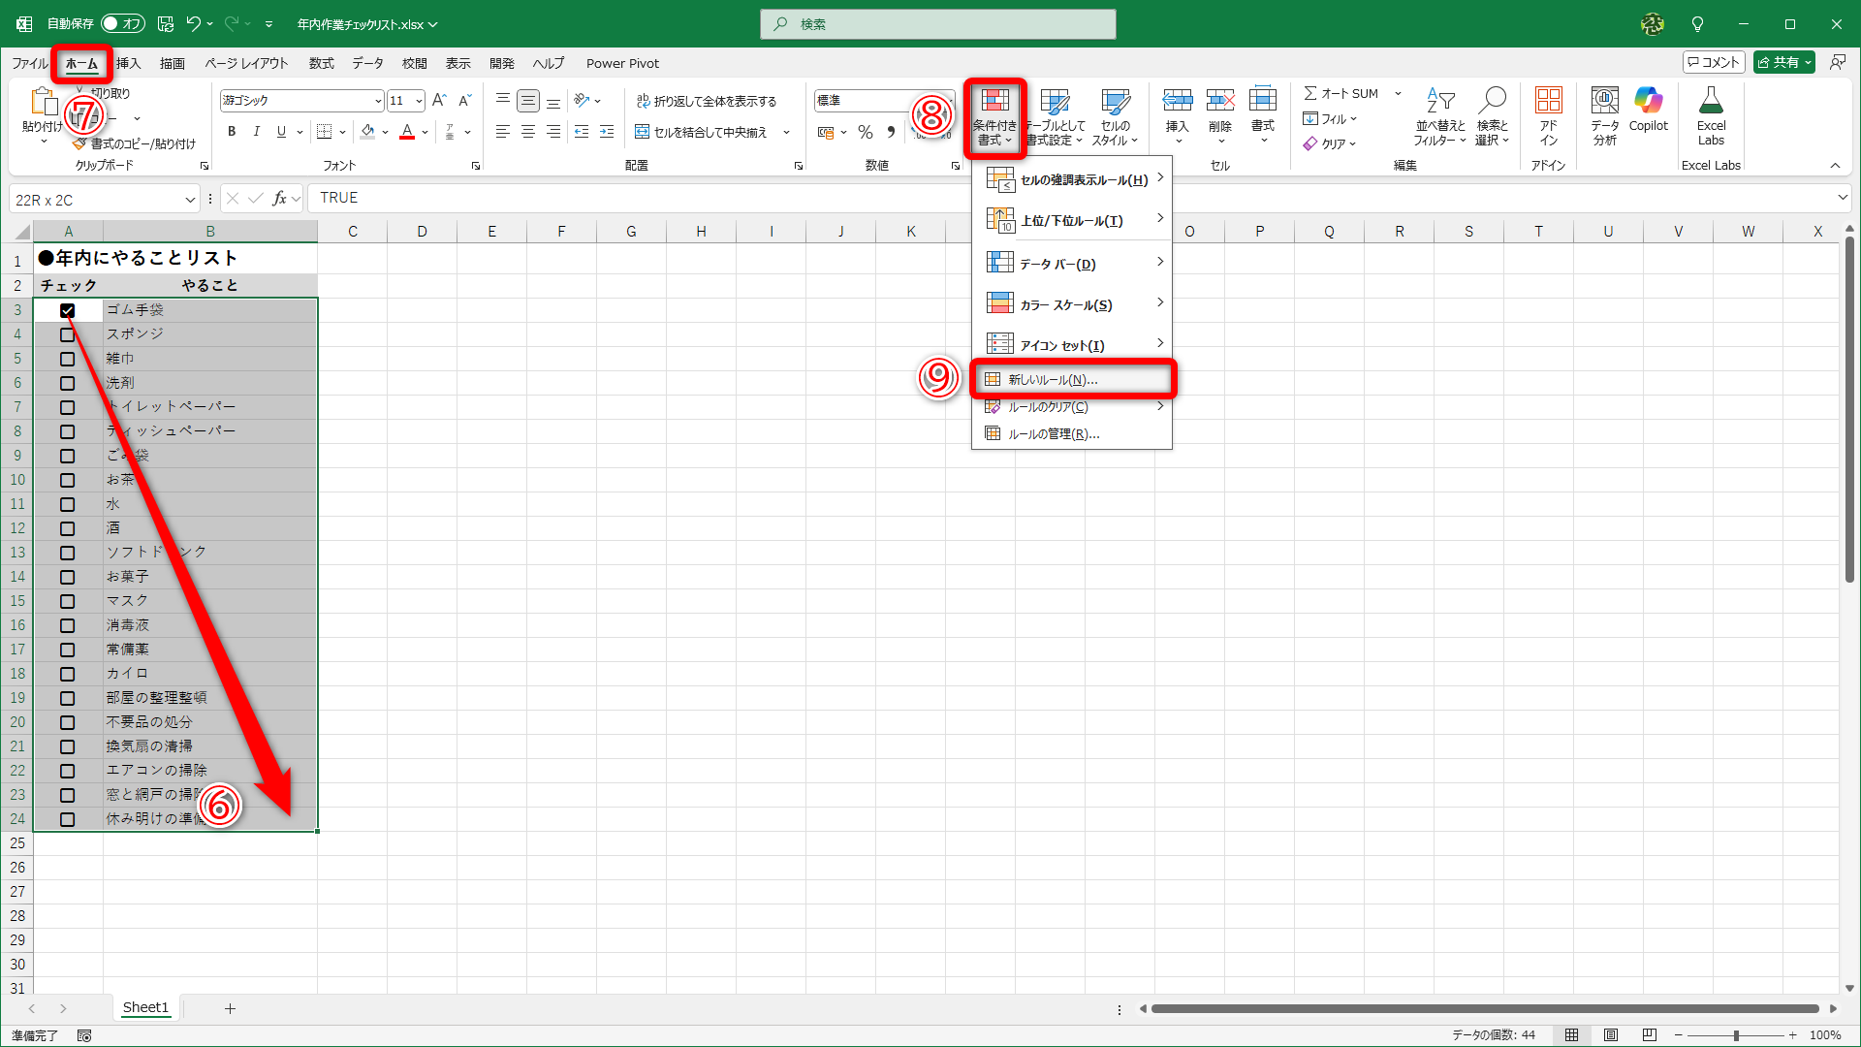
Task: Check the スポンジ checkbox
Action: point(67,334)
